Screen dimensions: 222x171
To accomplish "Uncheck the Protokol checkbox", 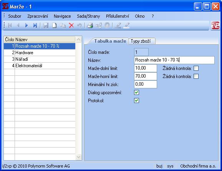I will 137,101.
